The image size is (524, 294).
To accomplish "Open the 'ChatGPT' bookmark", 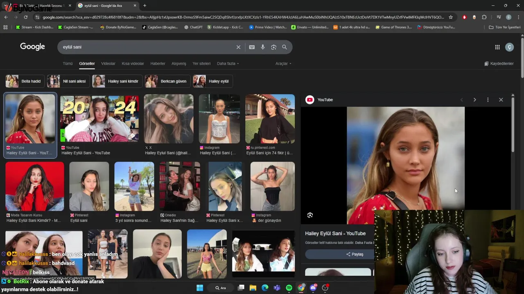I will click(x=193, y=27).
